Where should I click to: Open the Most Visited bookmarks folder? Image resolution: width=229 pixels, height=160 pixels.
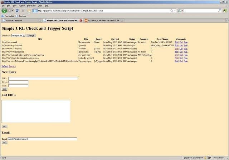[x=8, y=16]
